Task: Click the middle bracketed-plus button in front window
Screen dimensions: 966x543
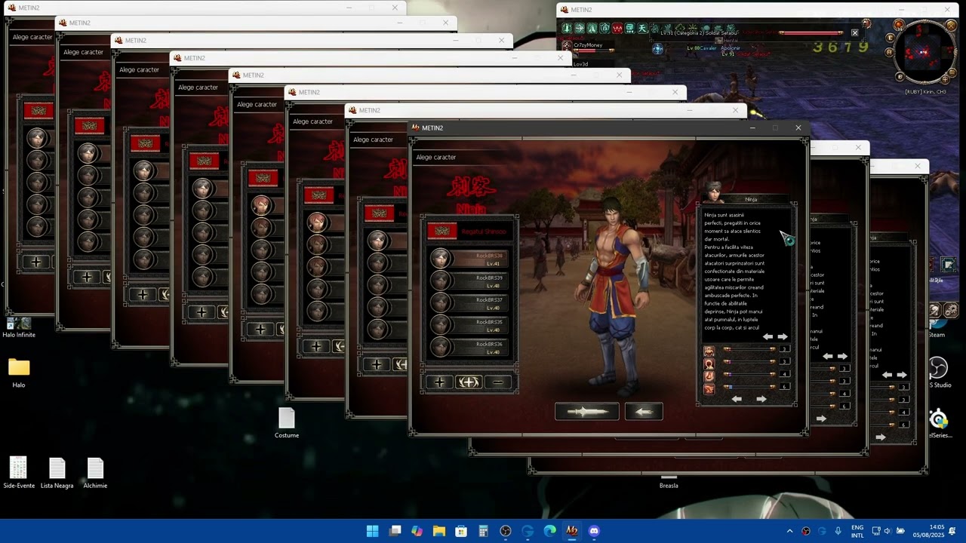Action: [469, 382]
